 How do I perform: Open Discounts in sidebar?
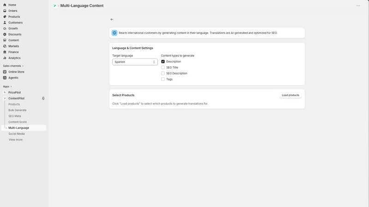15,34
